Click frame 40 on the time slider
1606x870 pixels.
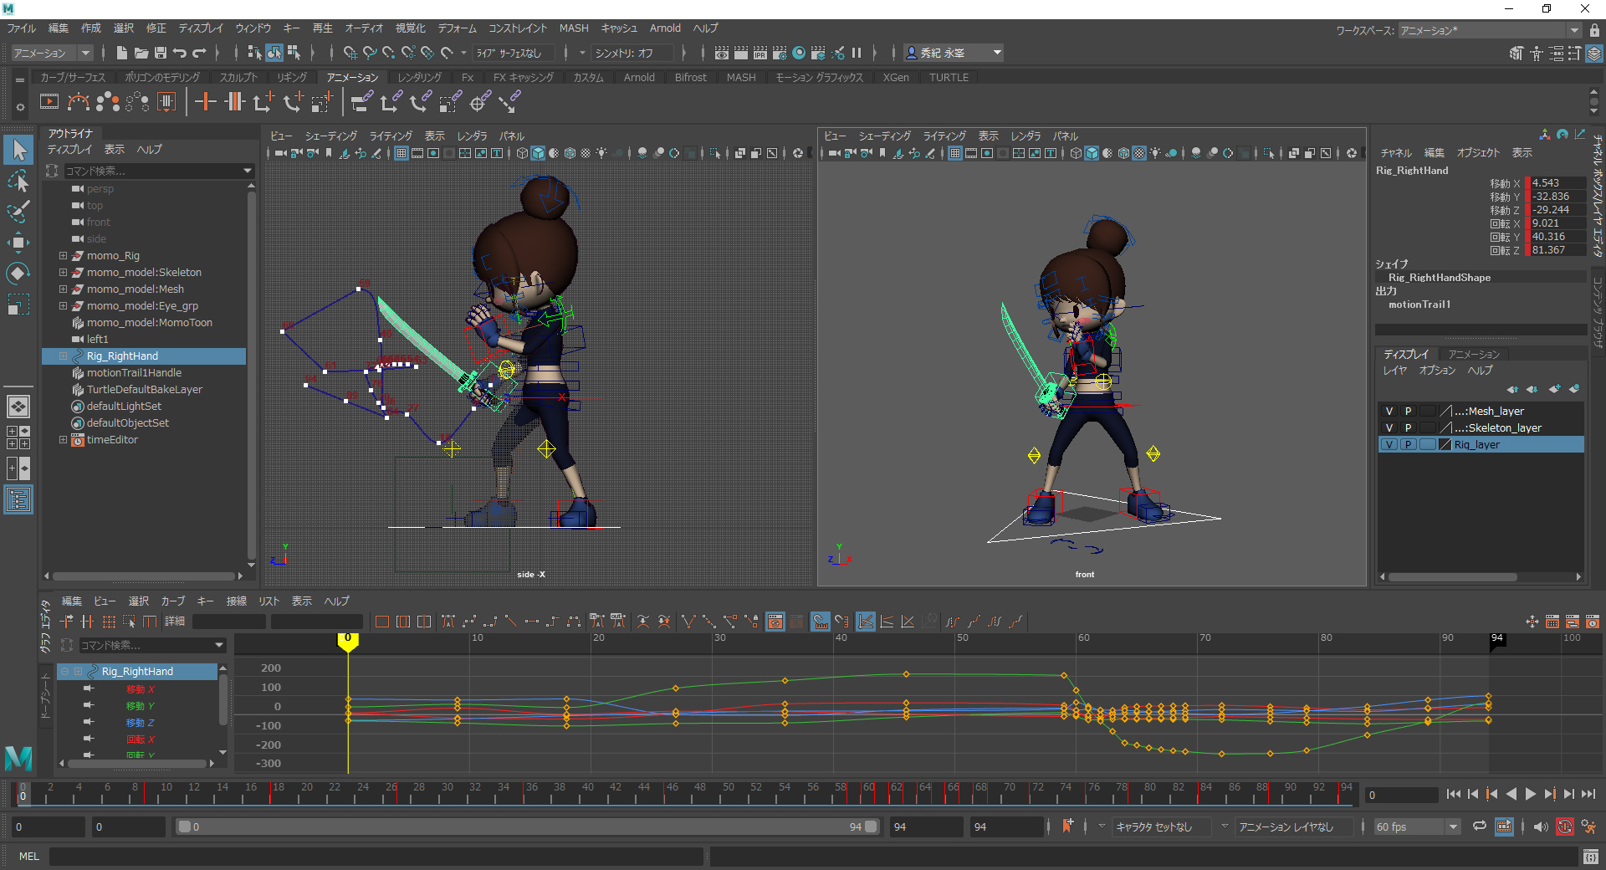(588, 793)
